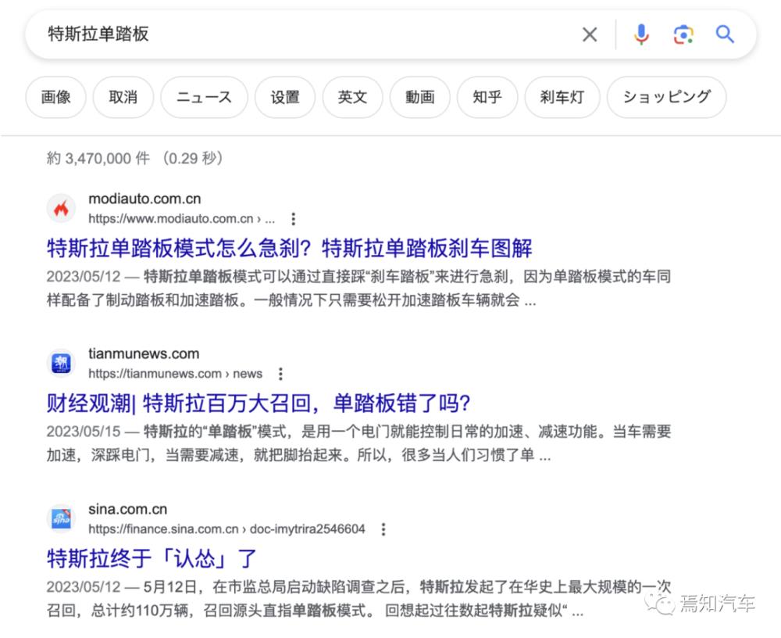Screen dimensions: 781x638
Task: Click the https://www.modiauto.com.cn URL breadcrumb
Action: click(x=181, y=219)
